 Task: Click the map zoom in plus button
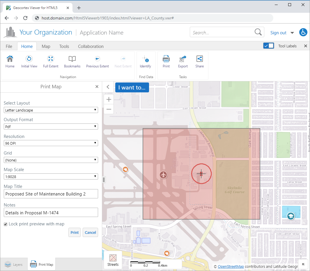109,100
